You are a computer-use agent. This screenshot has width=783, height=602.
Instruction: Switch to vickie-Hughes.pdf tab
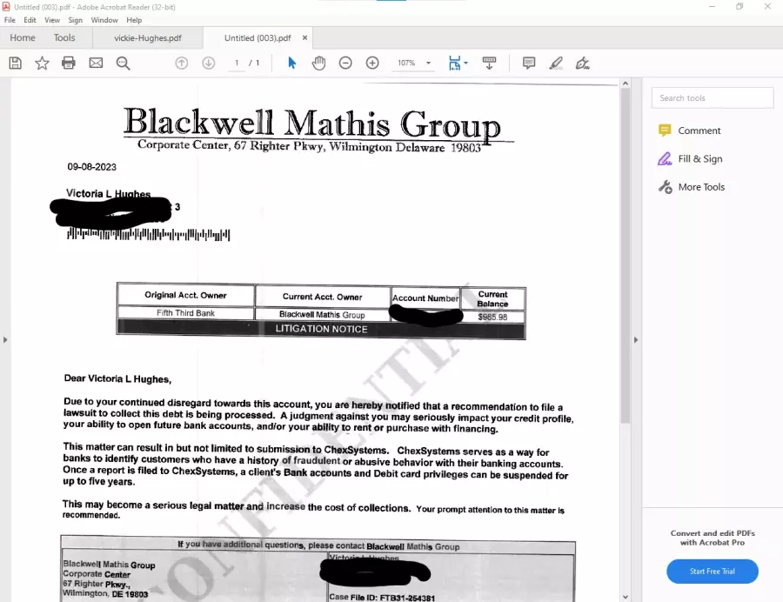click(148, 38)
